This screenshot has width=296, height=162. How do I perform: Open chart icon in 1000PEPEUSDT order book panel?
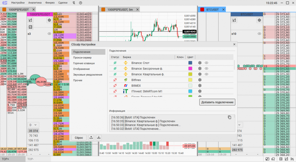[x=30, y=20]
